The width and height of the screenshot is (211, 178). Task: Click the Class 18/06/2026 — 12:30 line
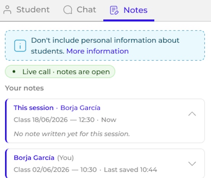54,120
